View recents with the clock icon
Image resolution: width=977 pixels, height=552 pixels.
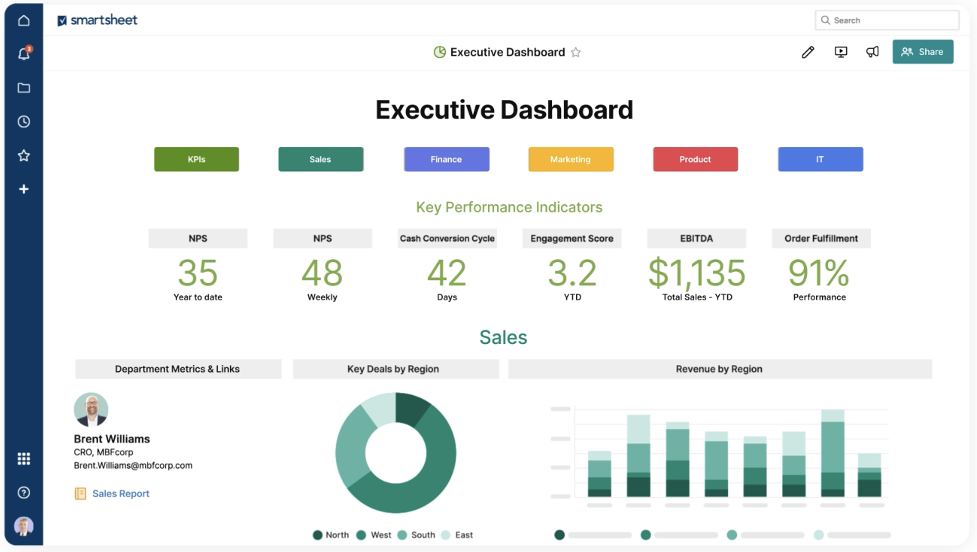[23, 121]
